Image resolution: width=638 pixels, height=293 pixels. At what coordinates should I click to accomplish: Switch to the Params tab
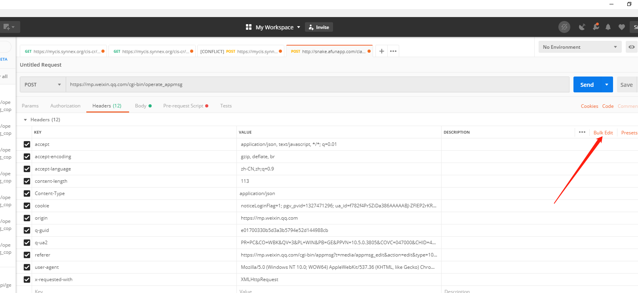(30, 106)
